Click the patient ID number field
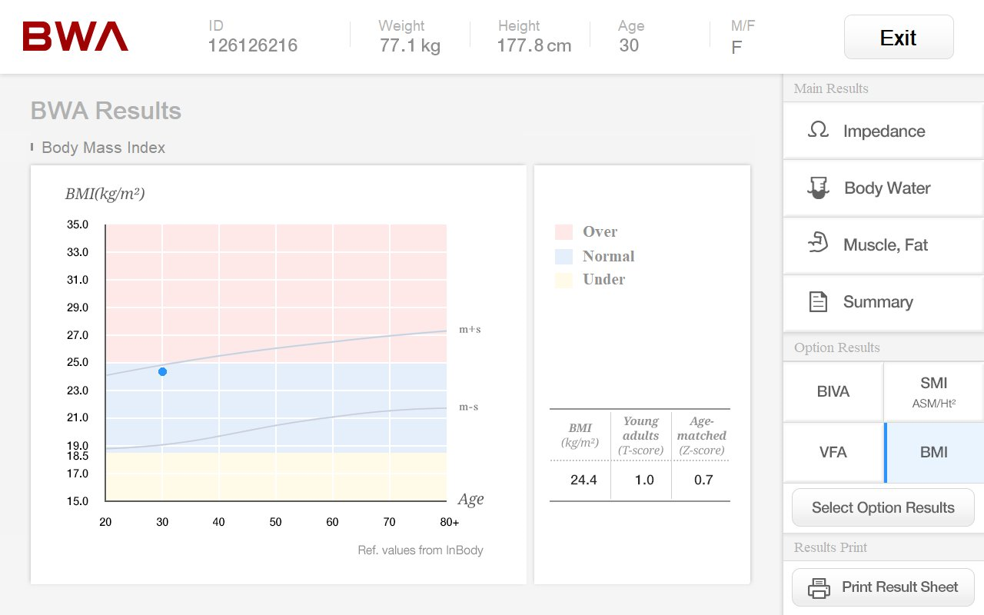Viewport: 984px width, 615px height. (252, 46)
